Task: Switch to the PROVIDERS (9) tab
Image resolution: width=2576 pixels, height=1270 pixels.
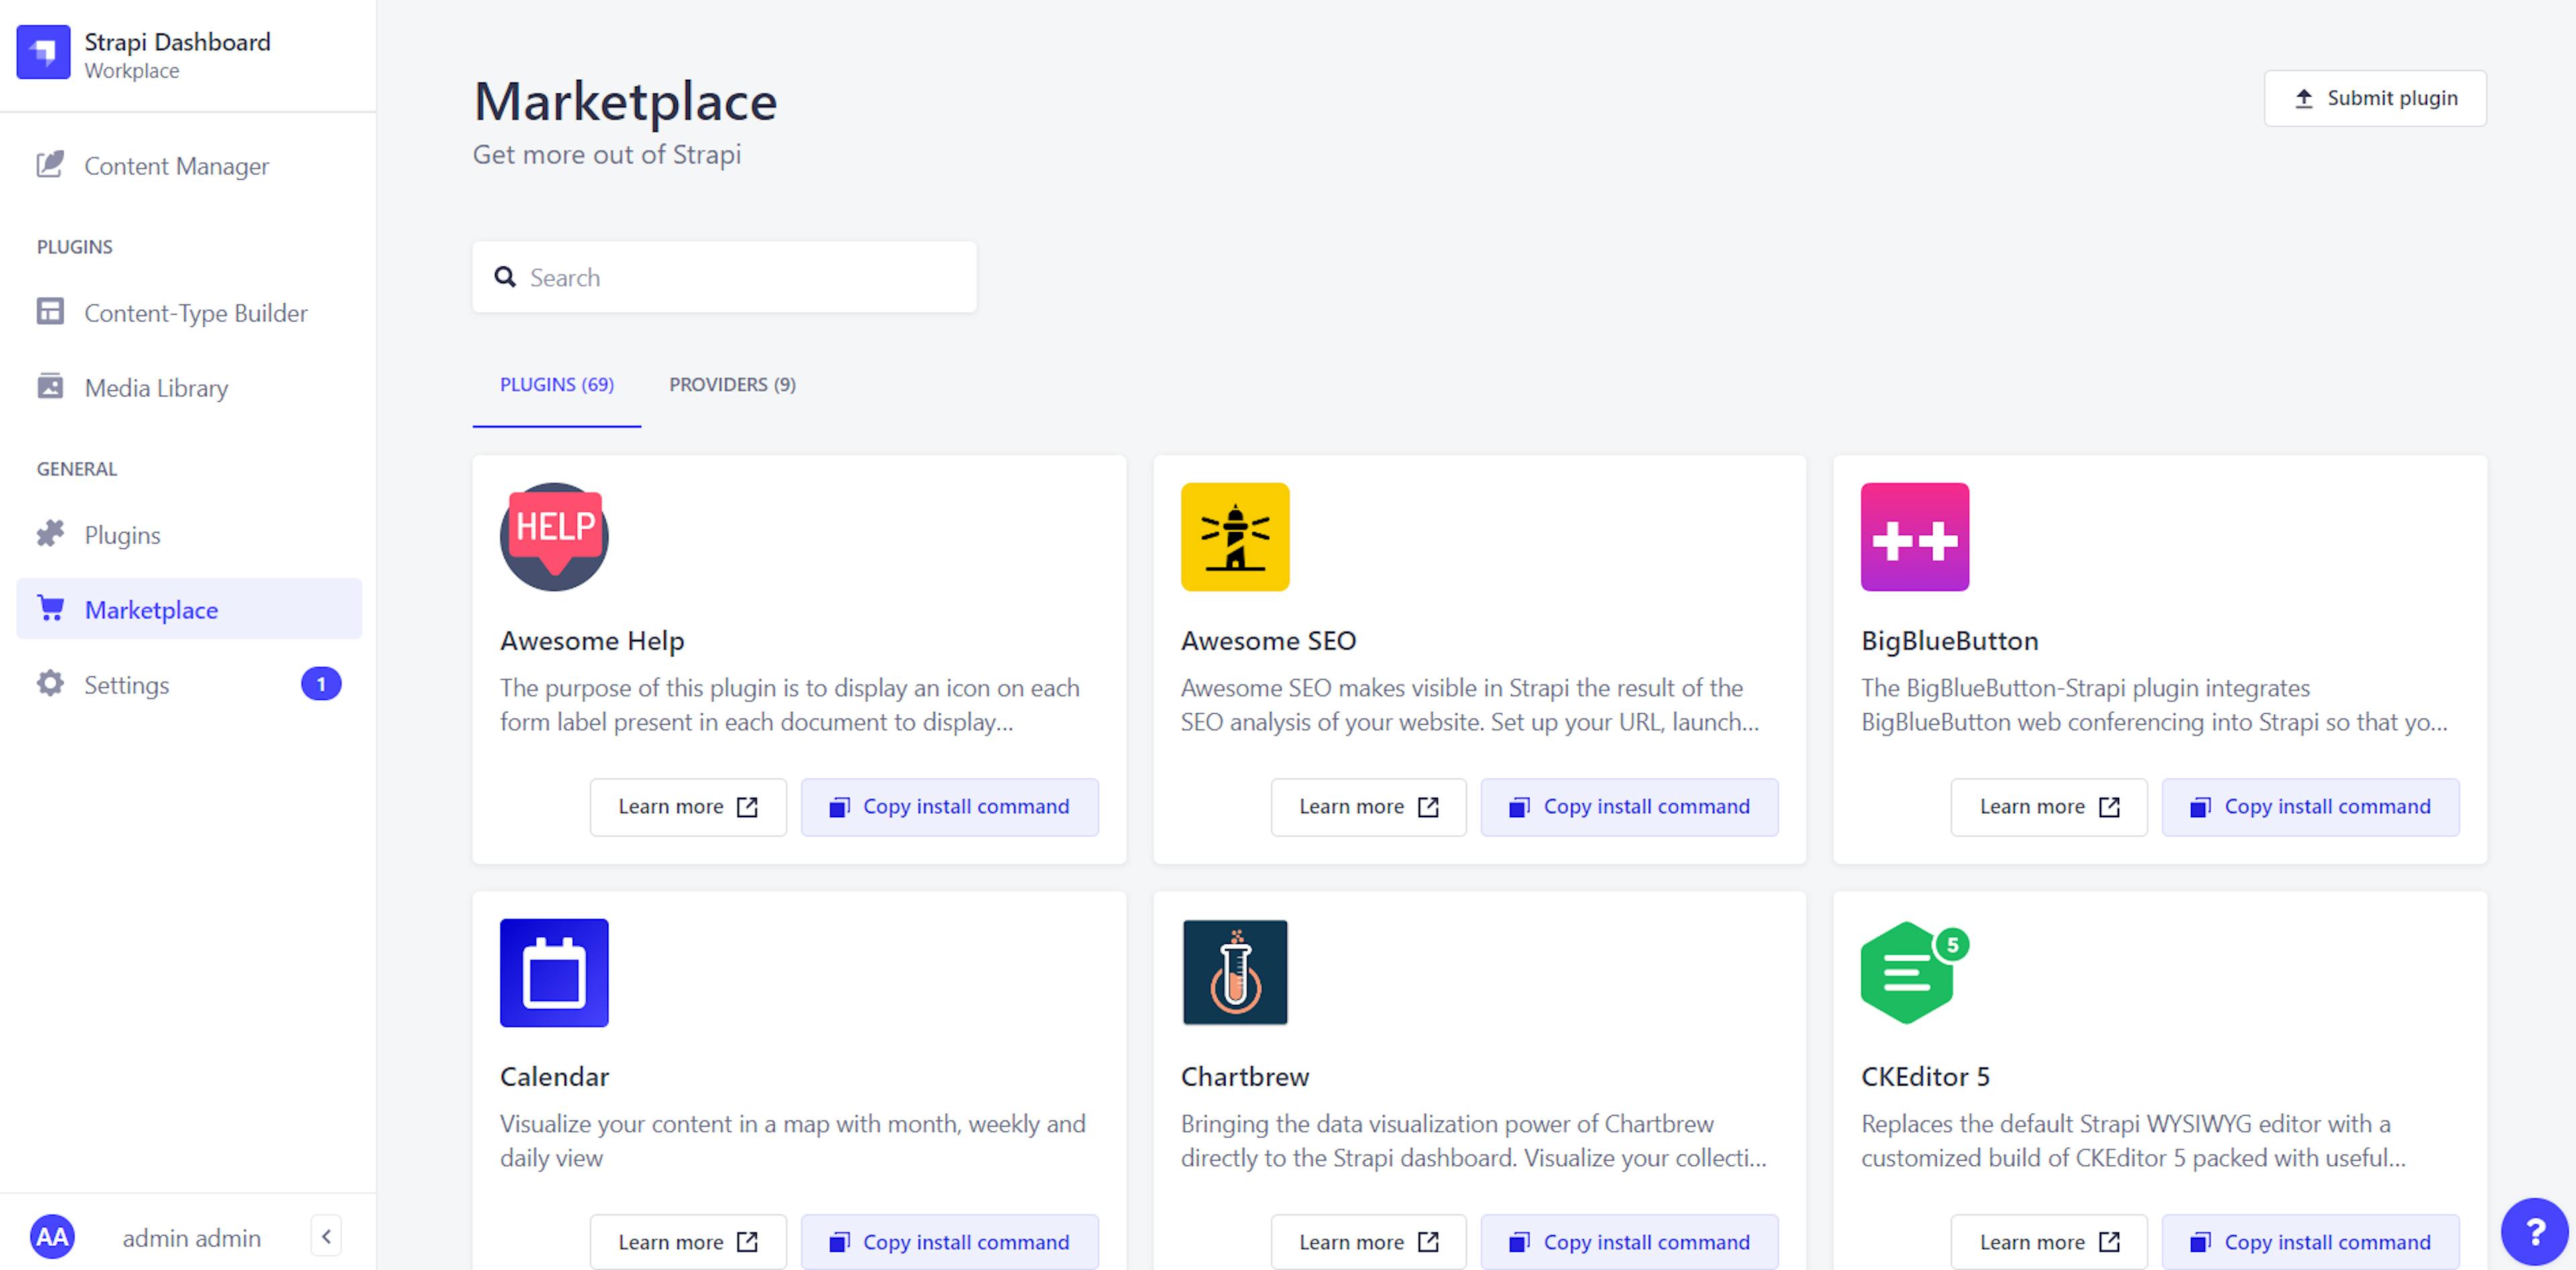Action: click(x=732, y=384)
